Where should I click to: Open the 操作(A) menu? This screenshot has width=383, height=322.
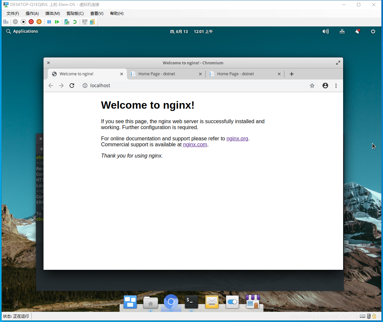click(x=32, y=14)
